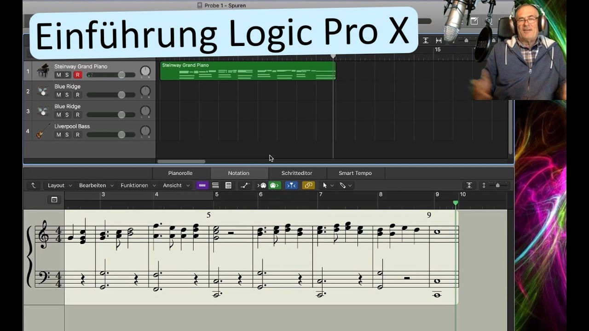Viewport: 589px width, 331px height.
Task: Click the tracks area horizontal scrollbar
Action: [181, 161]
